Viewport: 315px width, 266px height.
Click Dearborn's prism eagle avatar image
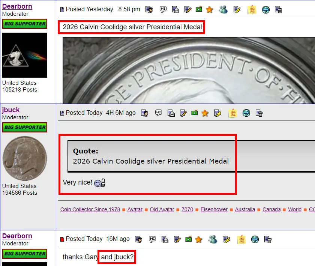pos(25,55)
